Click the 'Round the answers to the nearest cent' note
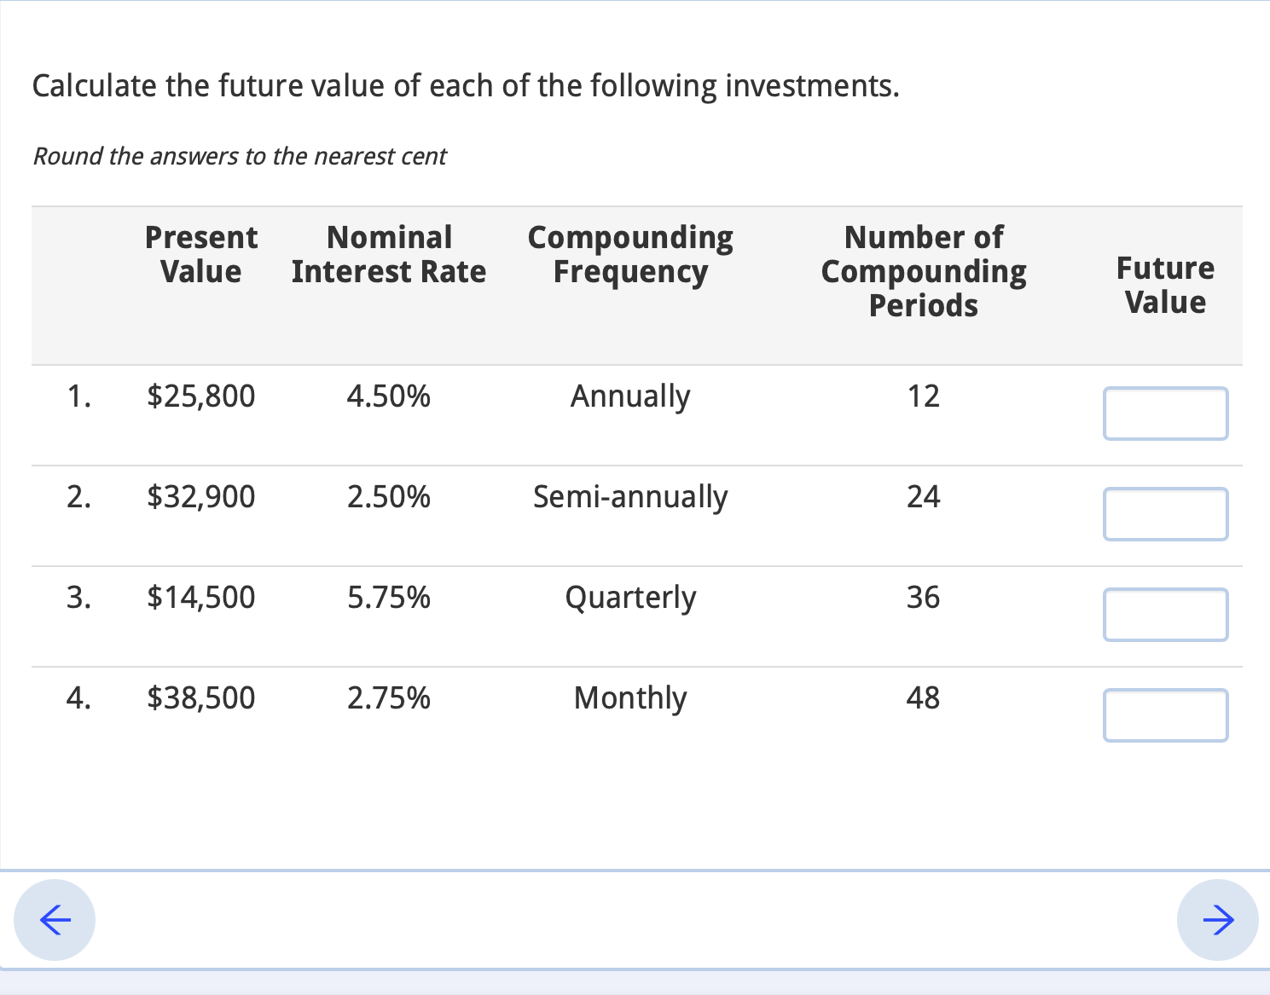1270x995 pixels. point(240,157)
